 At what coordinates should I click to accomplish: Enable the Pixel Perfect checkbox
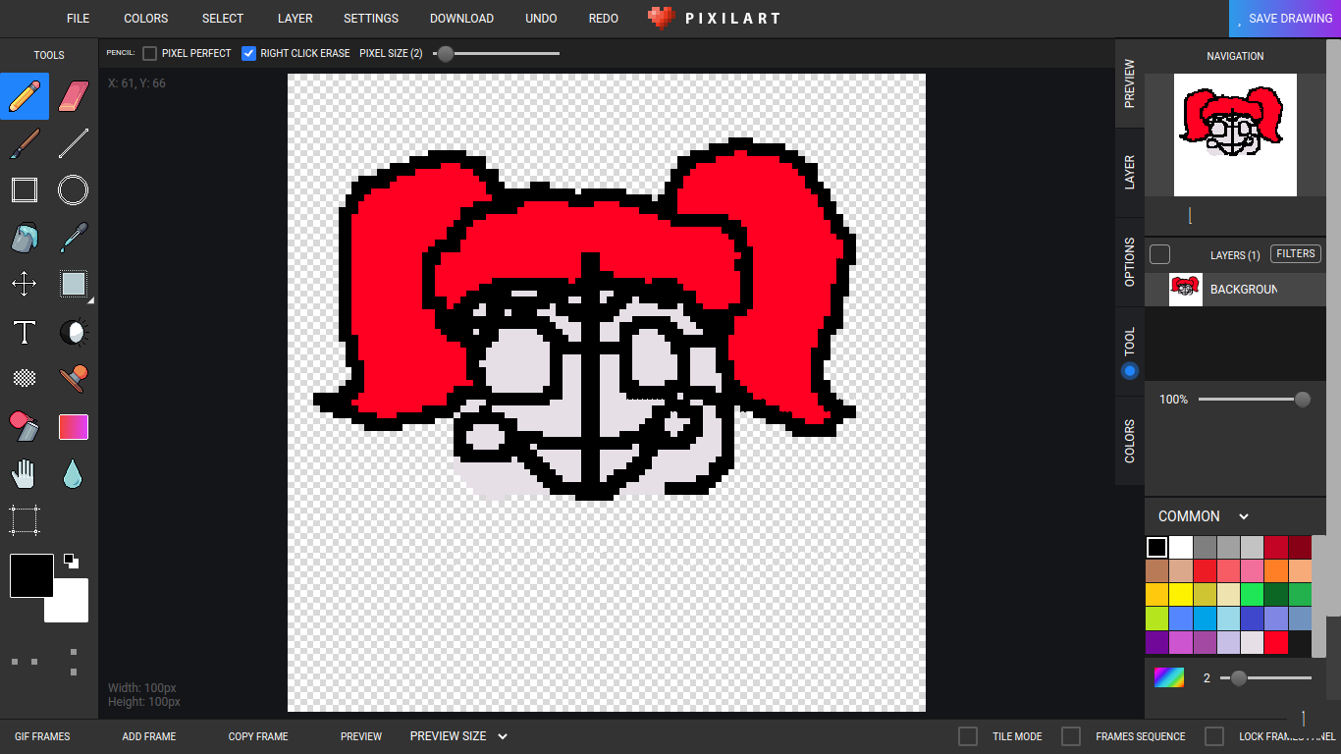[148, 53]
